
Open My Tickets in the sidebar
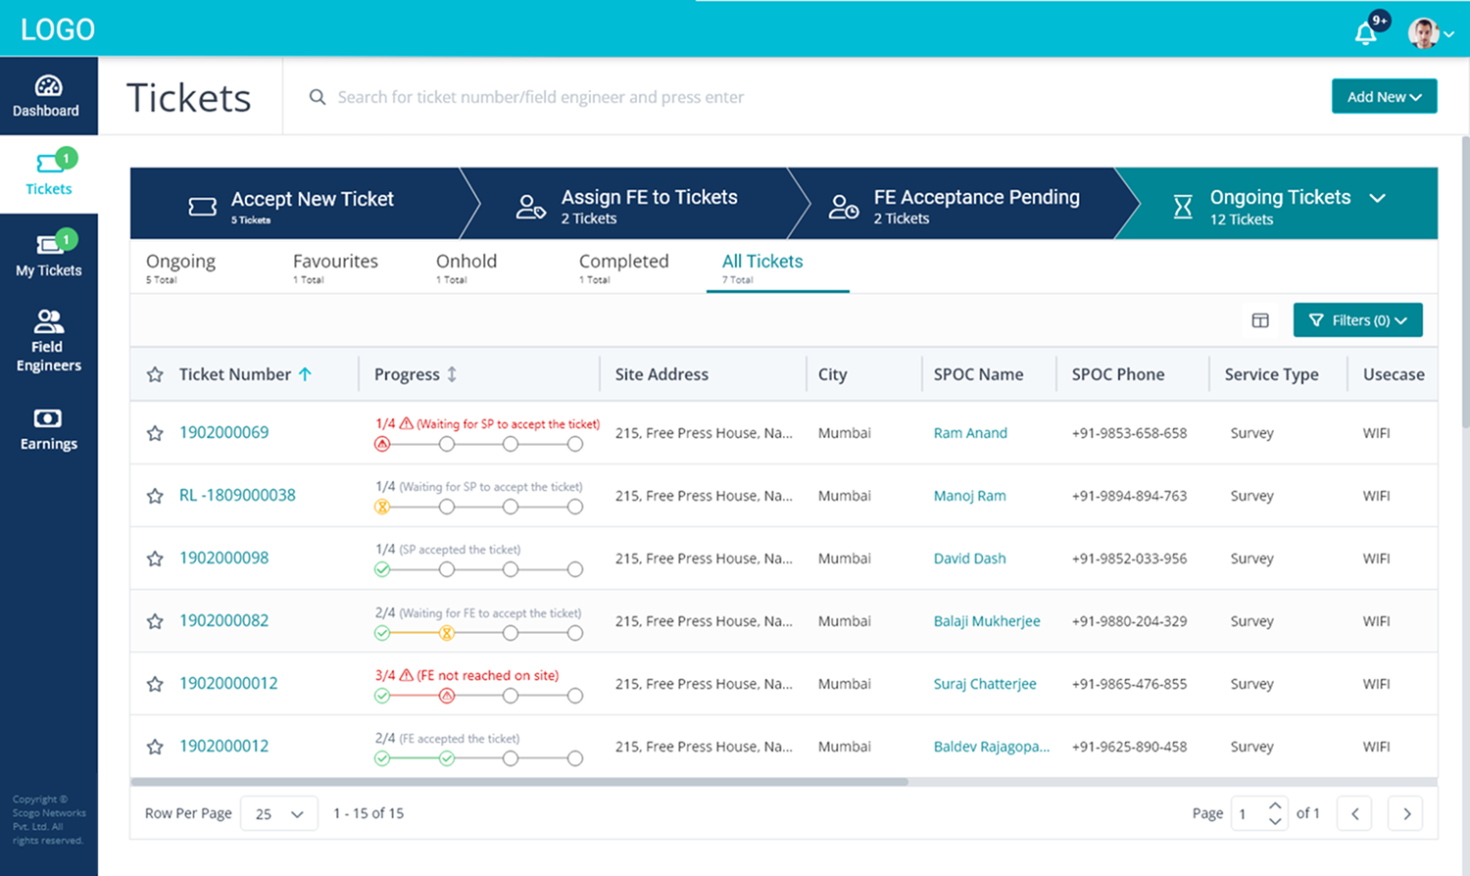click(x=48, y=255)
